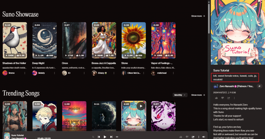This screenshot has width=265, height=139.
Task: Mute volume with the speaker icon
Action: (x=204, y=137)
